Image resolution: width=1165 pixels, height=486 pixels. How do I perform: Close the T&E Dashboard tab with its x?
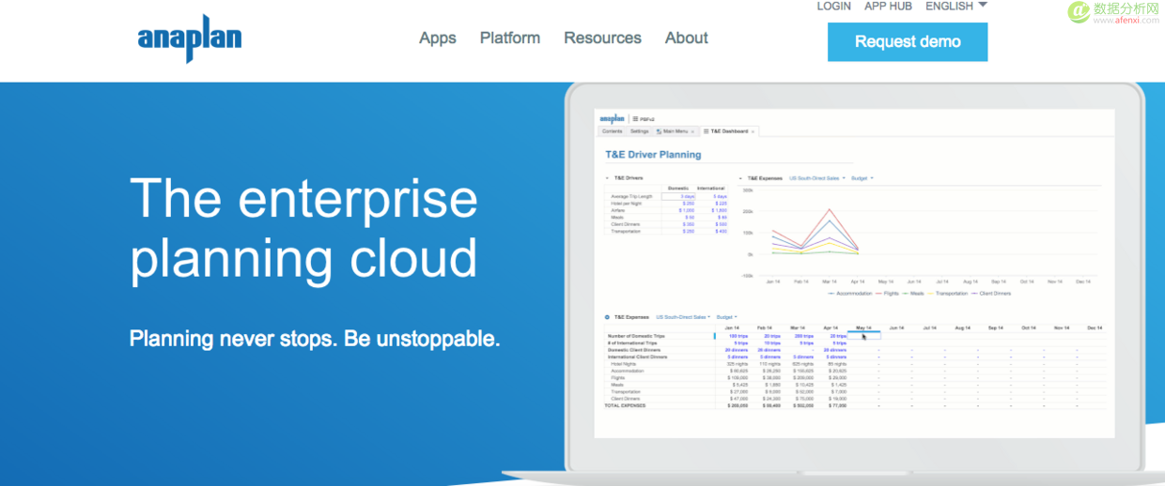(753, 131)
